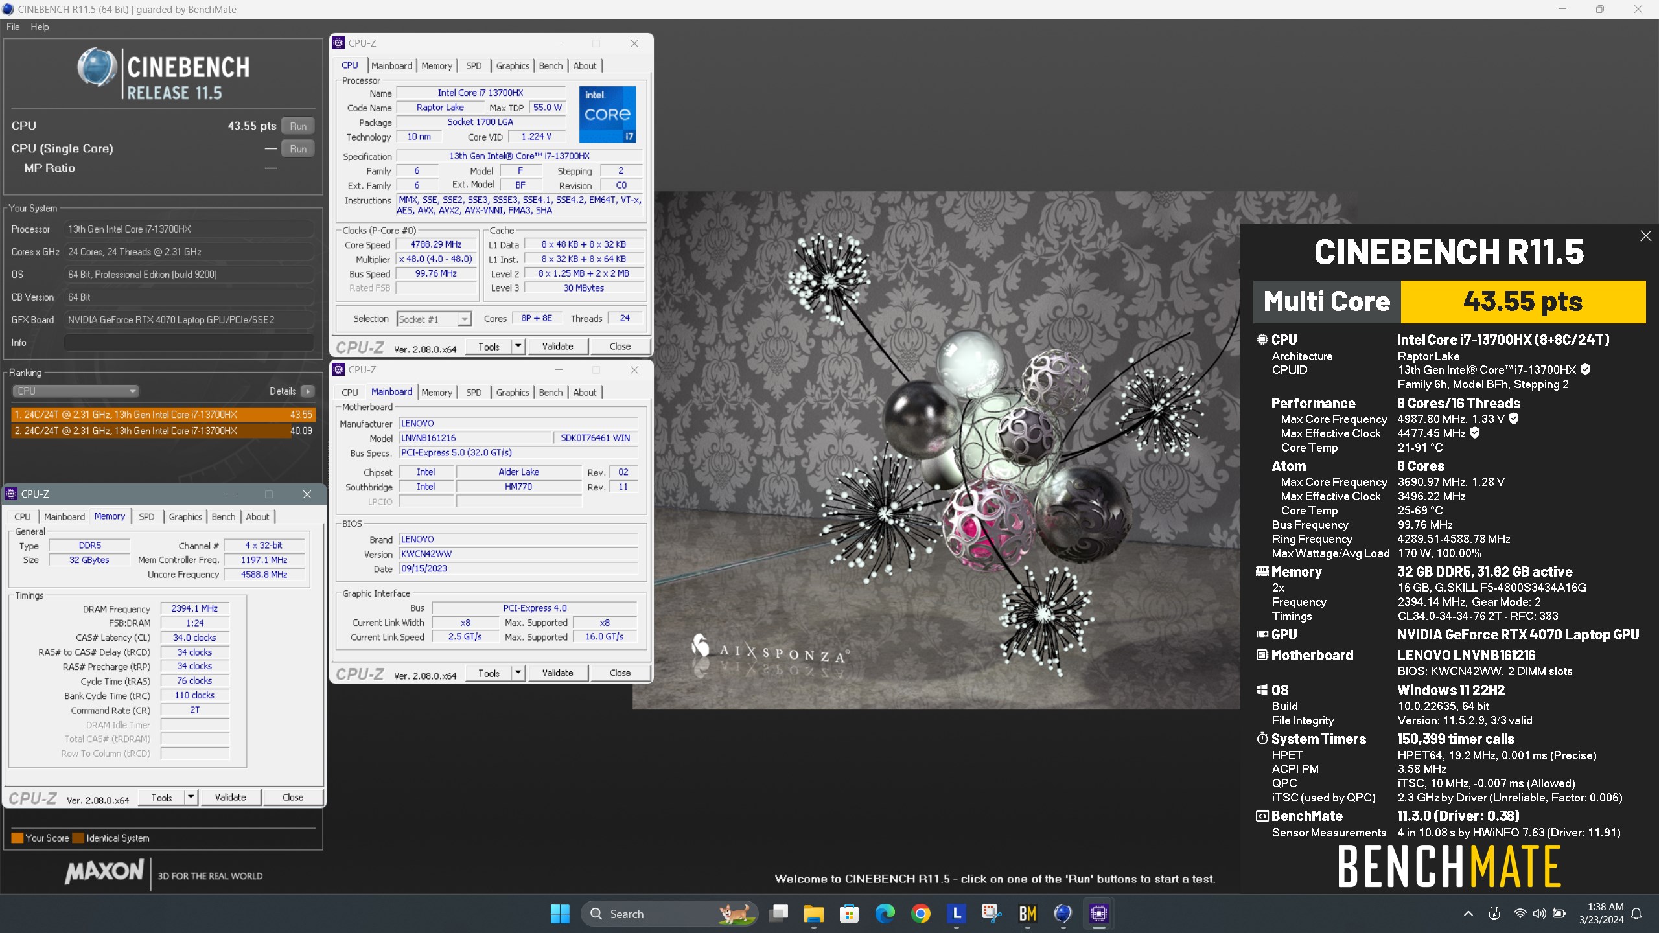The width and height of the screenshot is (1659, 933).
Task: Switch to CPU-Z taskbar icon
Action: pyautogui.click(x=1098, y=914)
